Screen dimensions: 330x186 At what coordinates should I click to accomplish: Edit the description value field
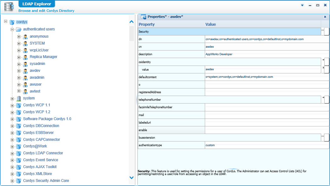(x=267, y=54)
